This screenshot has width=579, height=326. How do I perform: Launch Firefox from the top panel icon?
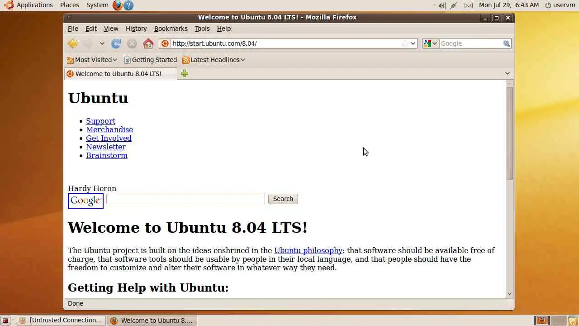118,5
